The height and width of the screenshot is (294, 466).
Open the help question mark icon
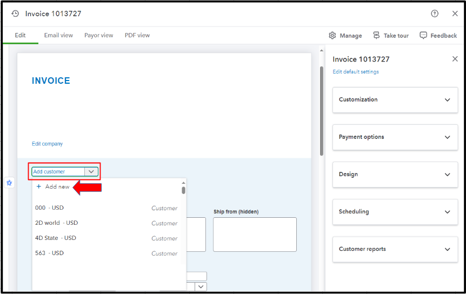pos(435,14)
